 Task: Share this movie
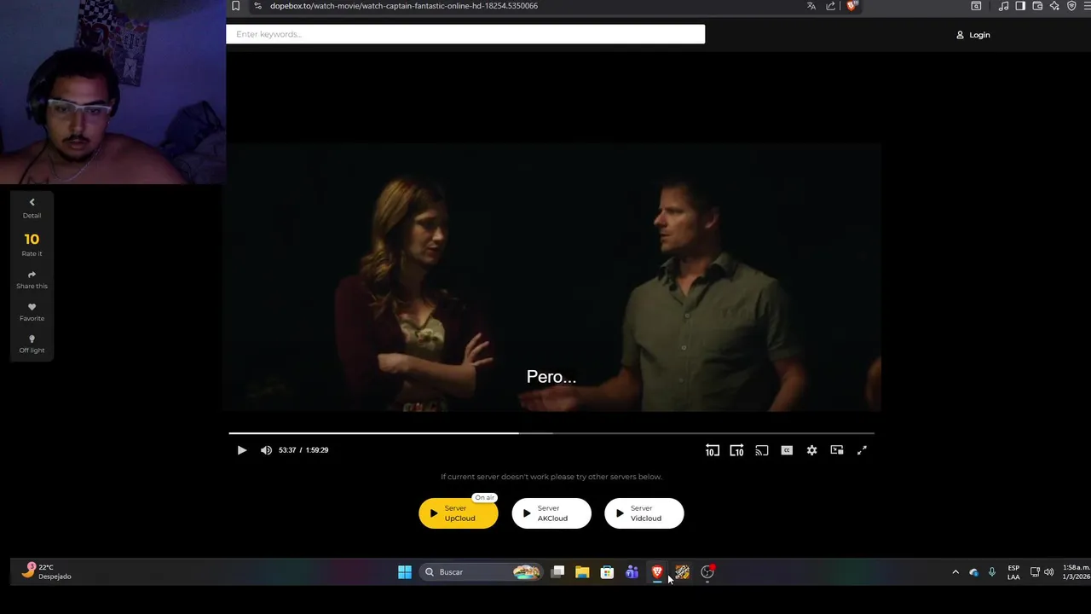32,280
